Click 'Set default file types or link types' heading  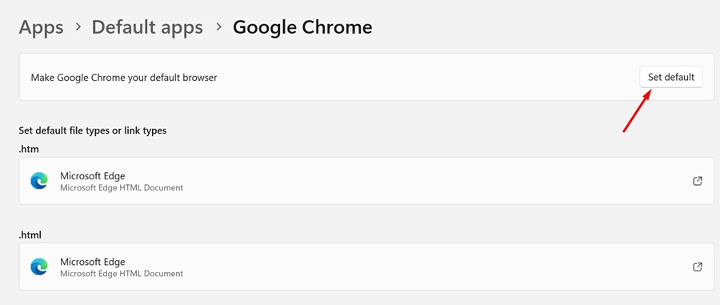pos(93,130)
